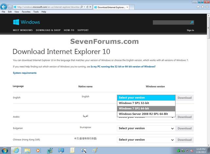Open address bar autocomplete dropdown arrow

click(x=84, y=7)
